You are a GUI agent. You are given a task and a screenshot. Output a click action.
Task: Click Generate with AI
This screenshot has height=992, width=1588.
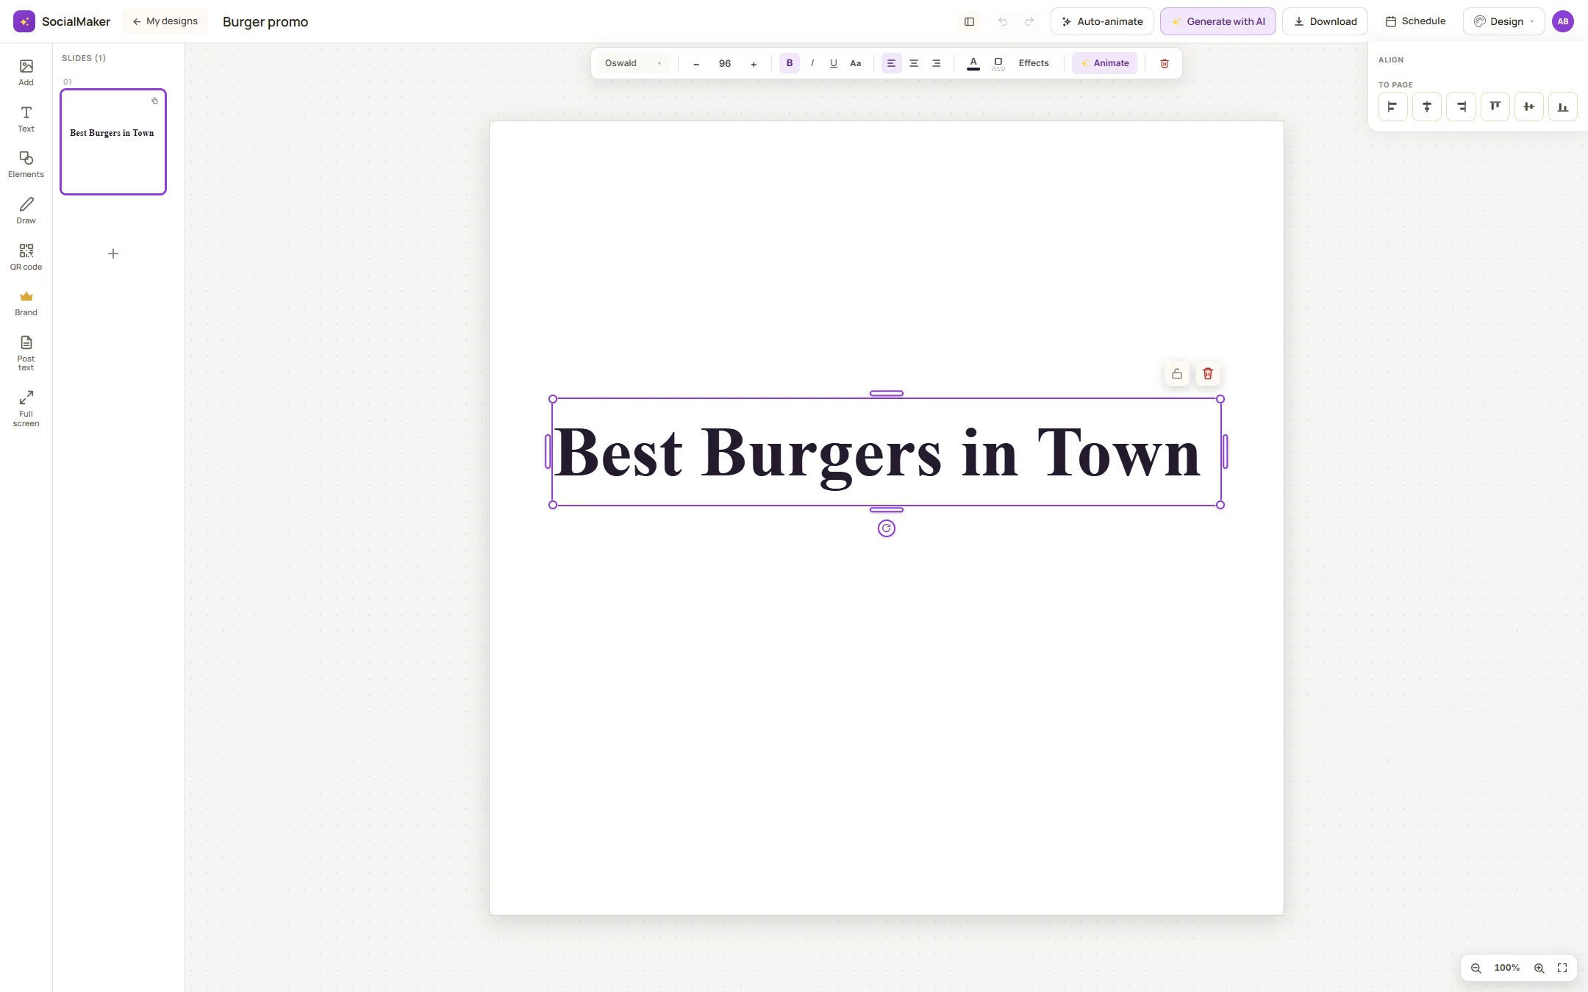coord(1217,21)
